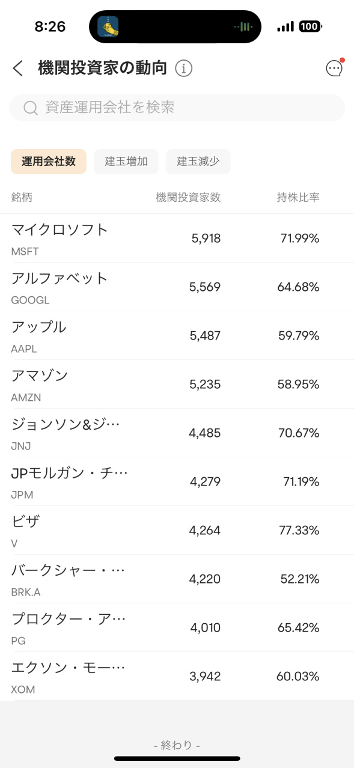This screenshot has height=768, width=354.
Task: Tap the battery indicator in status bar
Action: 311,26
